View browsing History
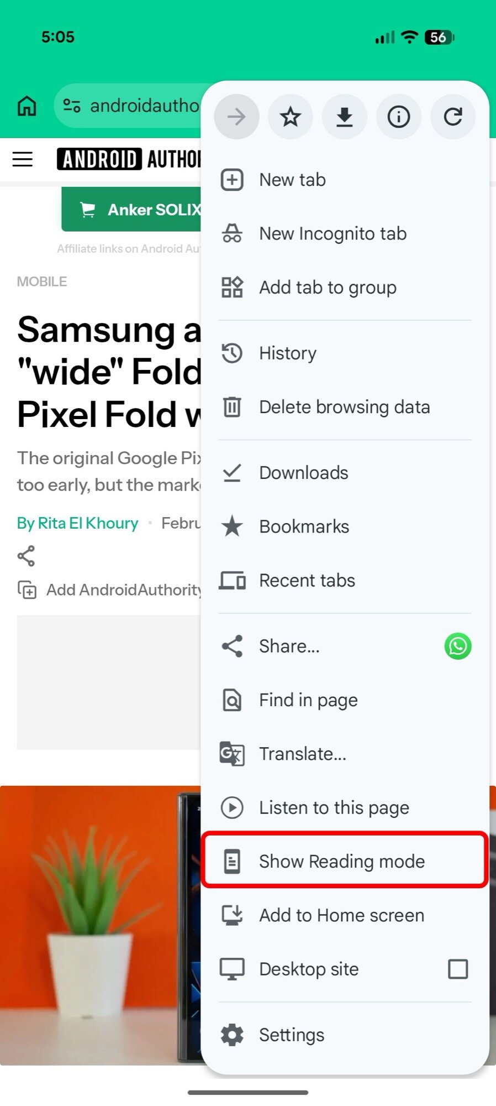 coord(287,353)
